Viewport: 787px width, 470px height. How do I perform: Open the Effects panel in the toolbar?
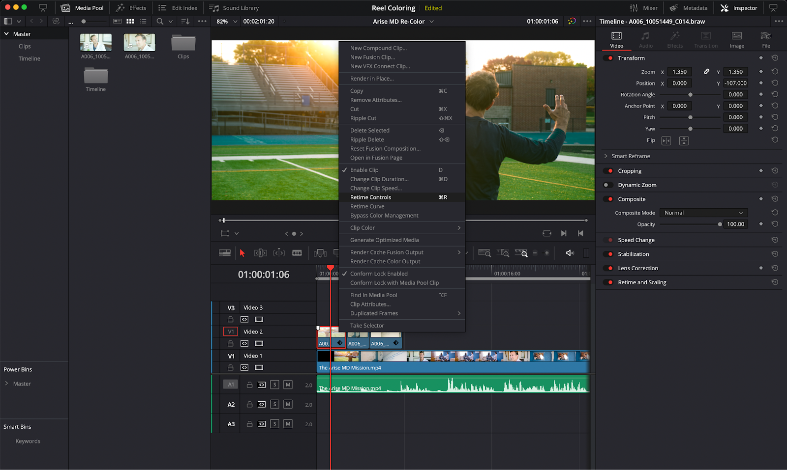coord(131,8)
